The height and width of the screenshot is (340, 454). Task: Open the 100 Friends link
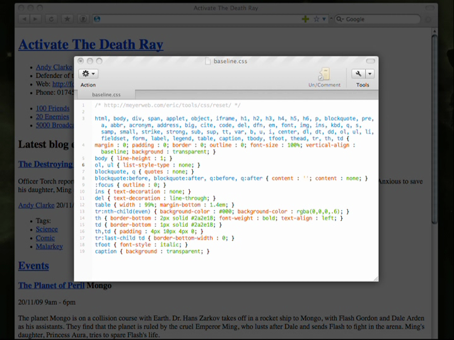(x=53, y=108)
